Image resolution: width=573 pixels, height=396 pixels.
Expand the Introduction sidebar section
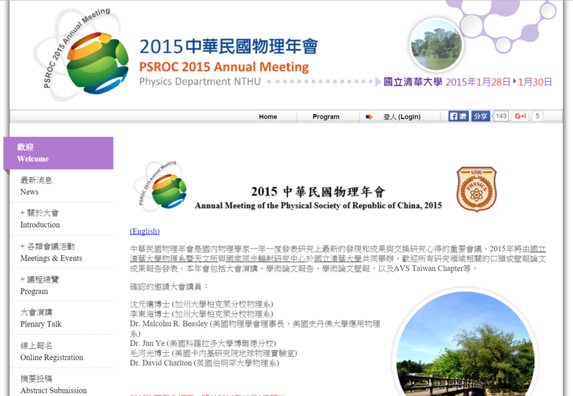(40, 219)
